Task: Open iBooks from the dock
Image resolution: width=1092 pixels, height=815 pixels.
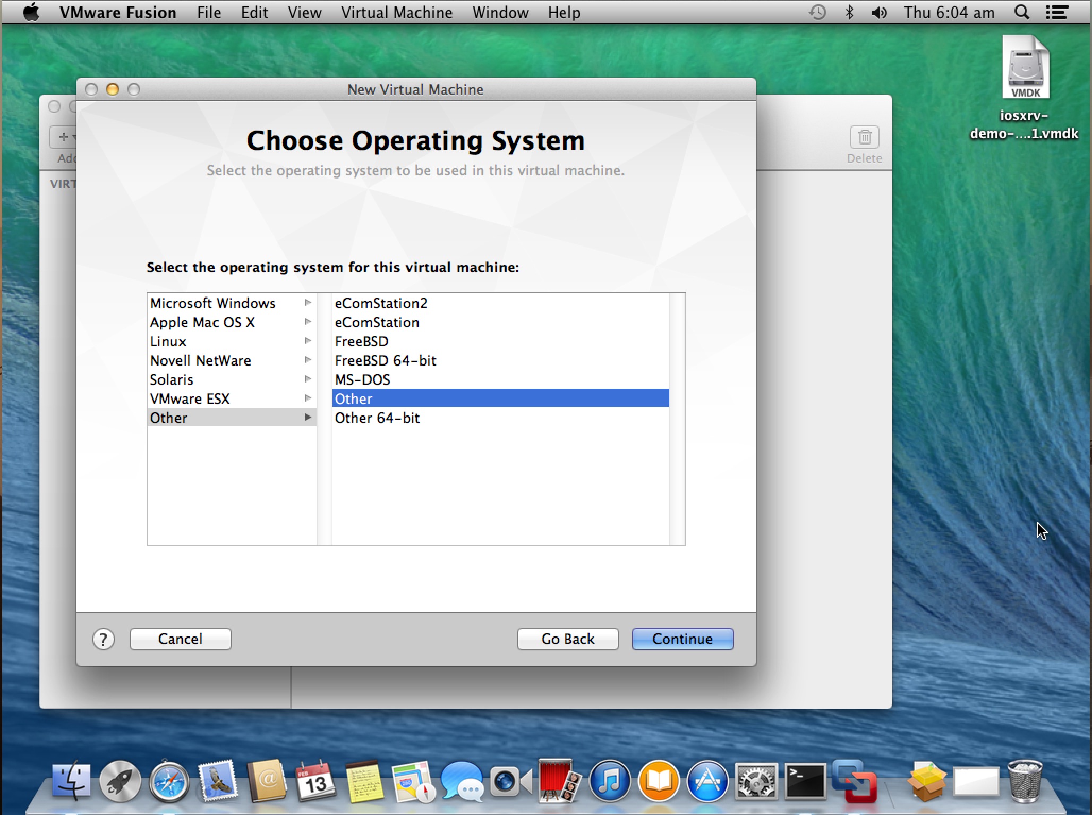Action: tap(659, 780)
